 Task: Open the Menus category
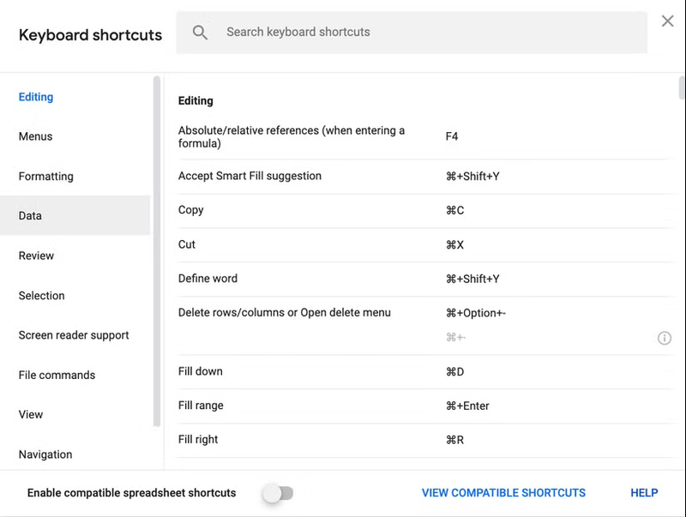(x=35, y=136)
